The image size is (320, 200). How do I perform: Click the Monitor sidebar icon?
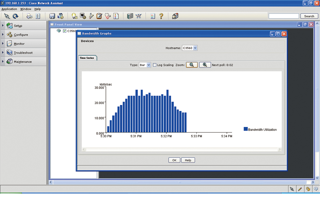click(x=9, y=44)
